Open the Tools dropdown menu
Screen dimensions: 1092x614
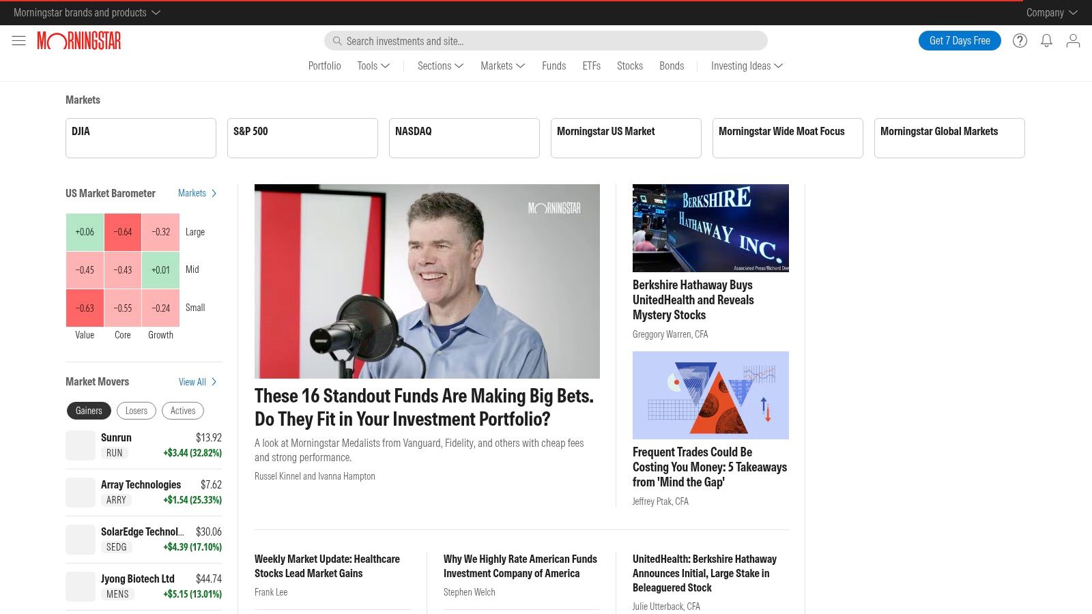pyautogui.click(x=373, y=65)
